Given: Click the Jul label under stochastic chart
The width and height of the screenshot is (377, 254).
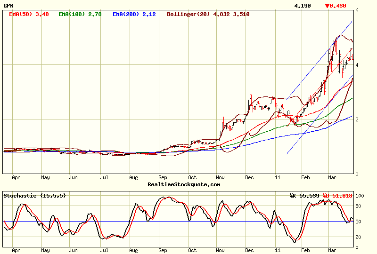Looking at the screenshot, I should pos(104,250).
